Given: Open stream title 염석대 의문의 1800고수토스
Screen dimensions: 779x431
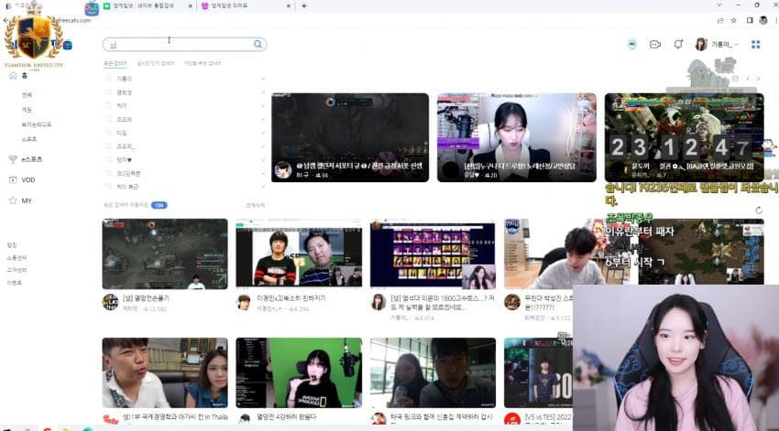Looking at the screenshot, I should pyautogui.click(x=442, y=303).
